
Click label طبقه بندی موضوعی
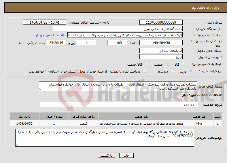point(207,64)
